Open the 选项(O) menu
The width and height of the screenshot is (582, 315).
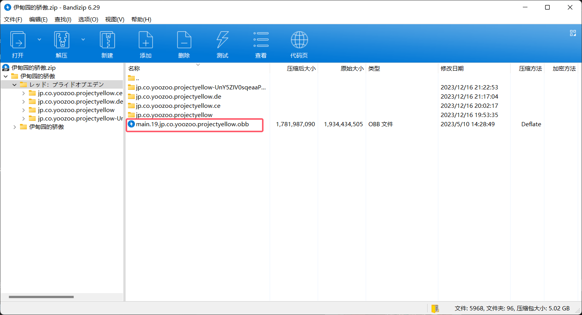pos(88,20)
